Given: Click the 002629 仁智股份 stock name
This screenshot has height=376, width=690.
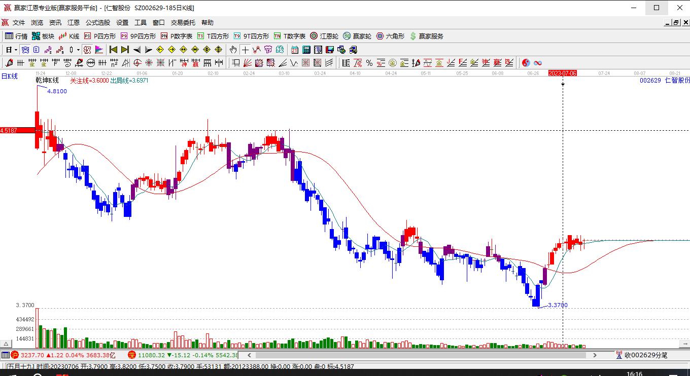Looking at the screenshot, I should click(x=665, y=81).
